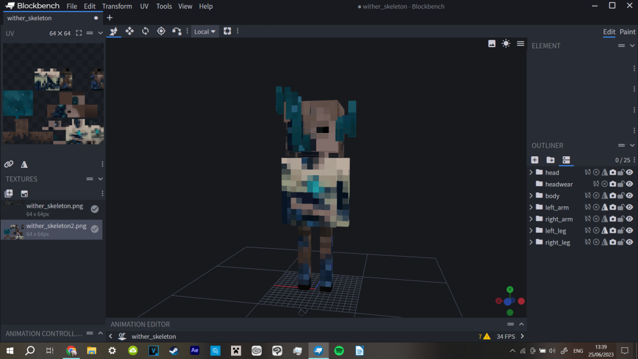Switch to Edit mode
Image resolution: width=638 pixels, height=359 pixels.
[609, 32]
